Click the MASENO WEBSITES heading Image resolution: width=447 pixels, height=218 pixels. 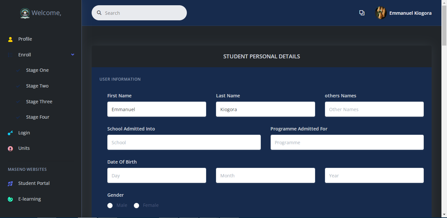tap(27, 169)
